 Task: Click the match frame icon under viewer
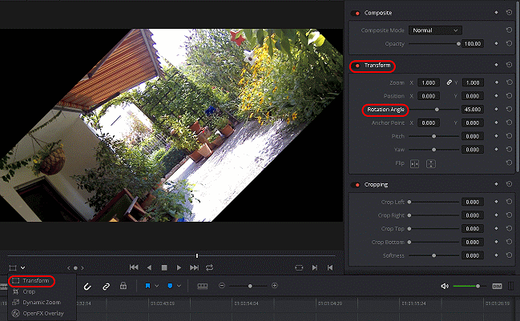[x=299, y=267]
